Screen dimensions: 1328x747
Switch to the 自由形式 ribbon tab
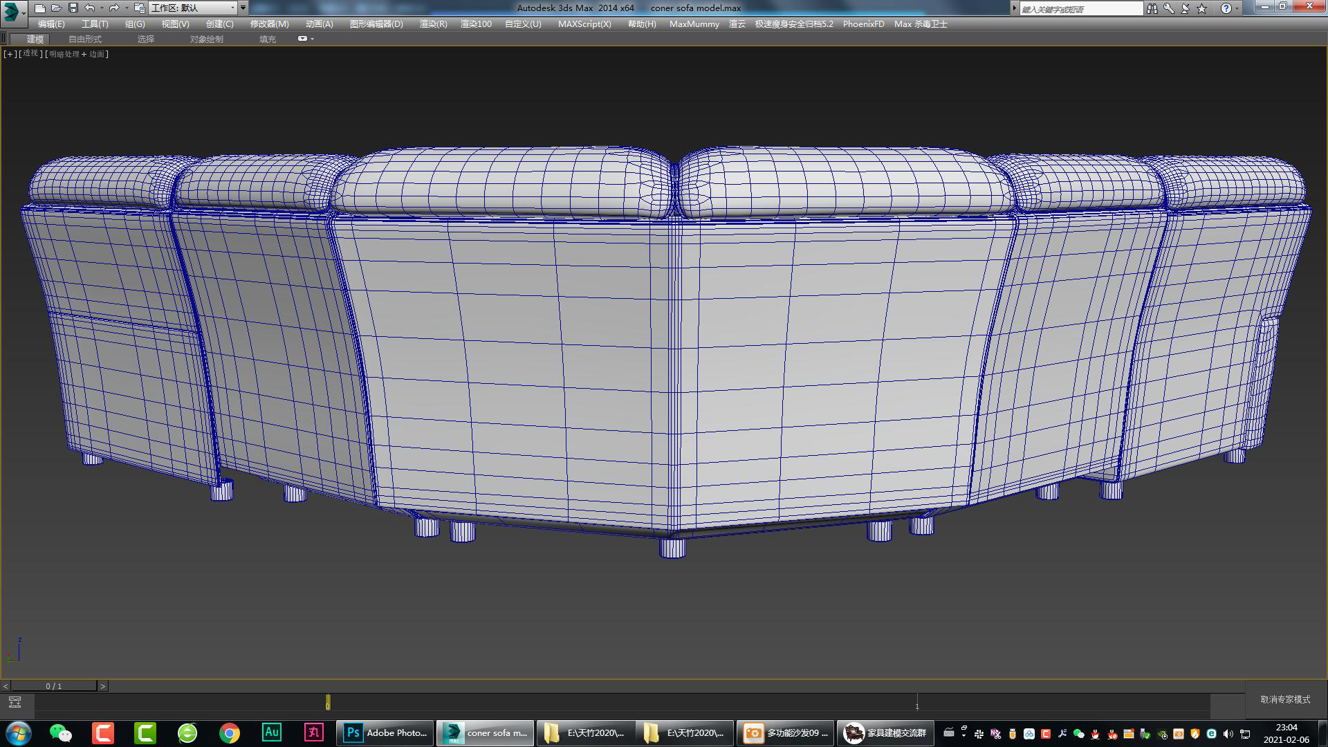[84, 39]
